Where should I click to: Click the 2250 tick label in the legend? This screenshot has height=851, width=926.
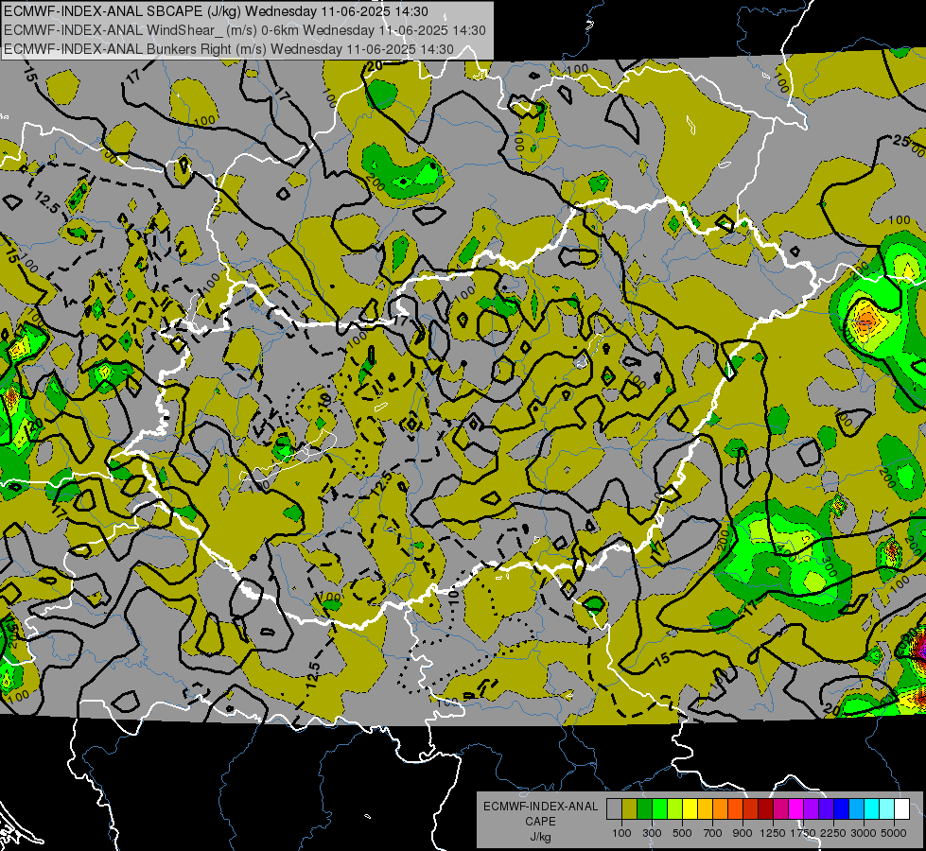(833, 833)
